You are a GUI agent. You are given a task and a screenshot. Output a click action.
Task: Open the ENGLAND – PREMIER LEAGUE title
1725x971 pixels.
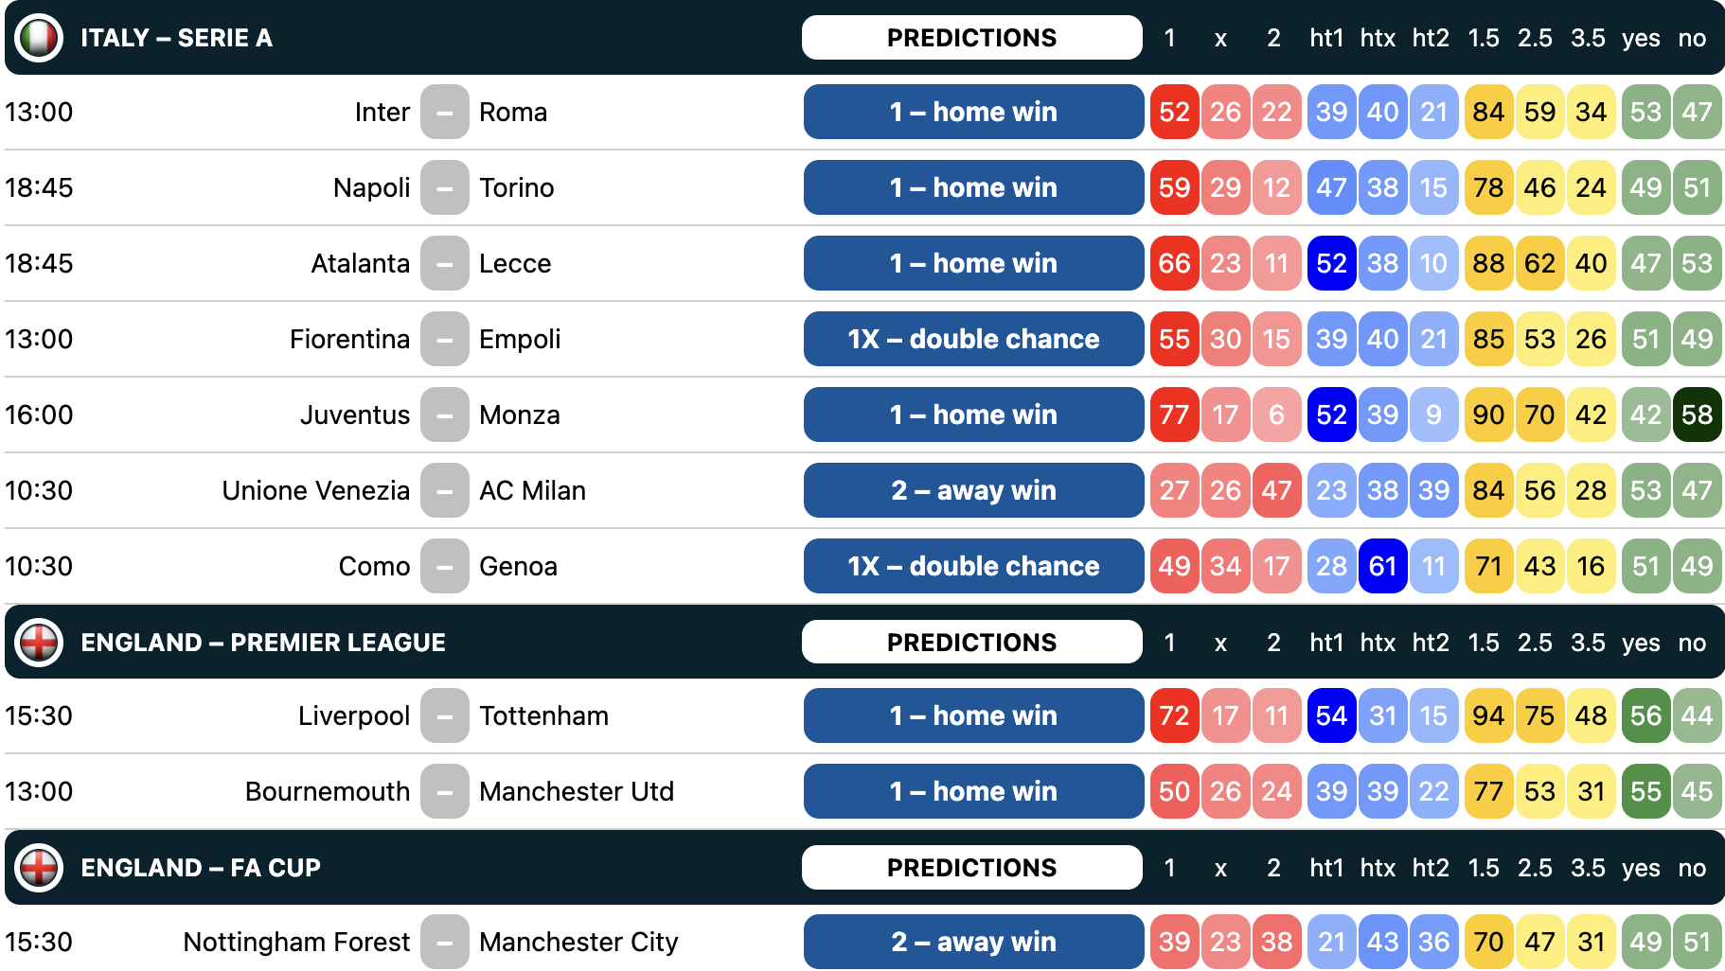263,643
